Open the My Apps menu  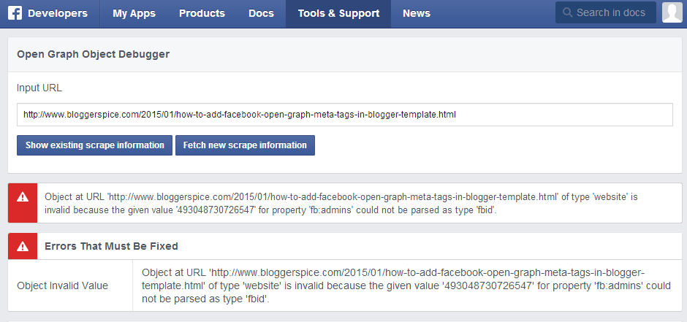click(x=134, y=14)
